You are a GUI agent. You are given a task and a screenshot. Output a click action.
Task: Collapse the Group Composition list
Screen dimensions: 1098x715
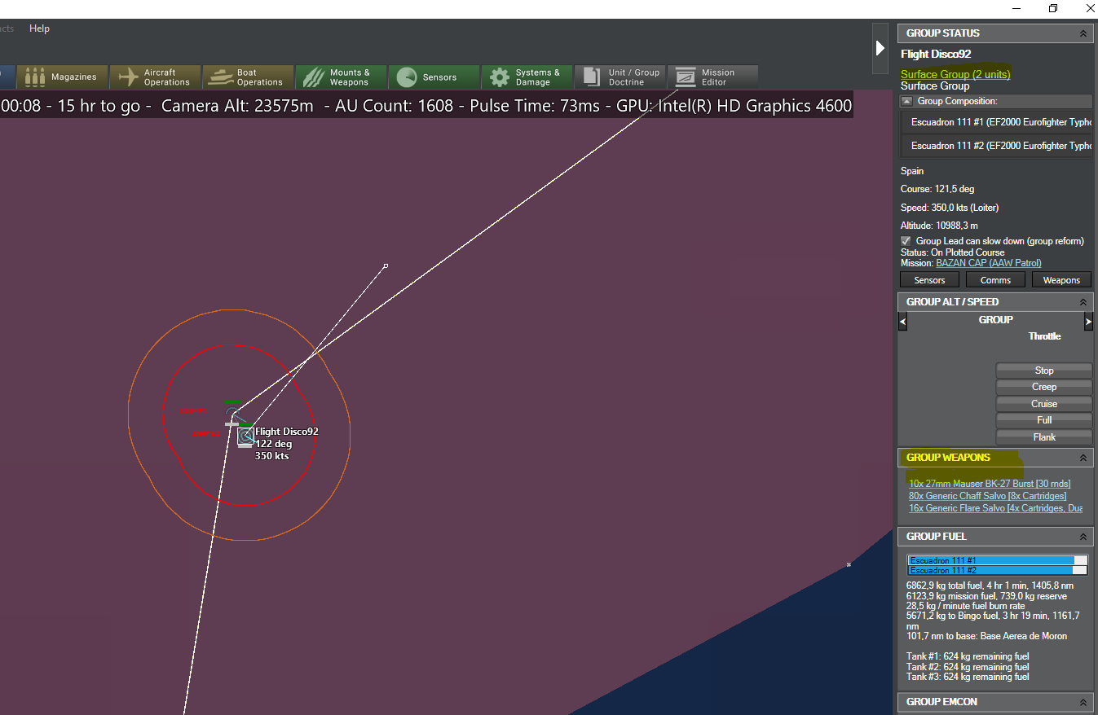click(x=906, y=101)
